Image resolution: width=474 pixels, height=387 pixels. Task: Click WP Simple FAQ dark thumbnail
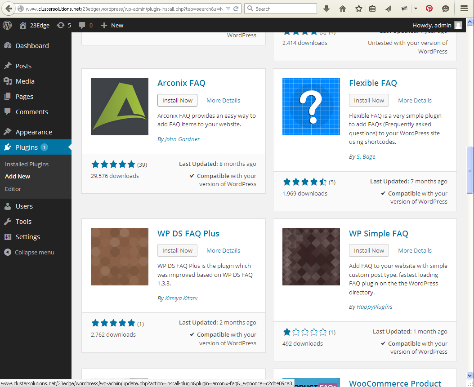pyautogui.click(x=311, y=257)
